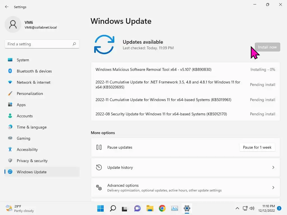The image size is (287, 215).
Task: Click the More options heading
Action: click(x=103, y=133)
